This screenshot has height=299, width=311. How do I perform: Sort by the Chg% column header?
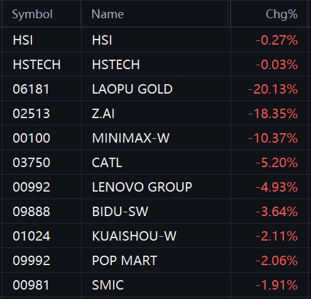pos(281,14)
